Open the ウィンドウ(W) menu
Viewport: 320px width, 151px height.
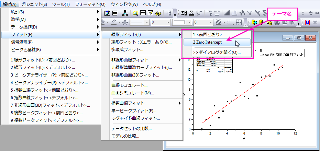click(x=124, y=4)
